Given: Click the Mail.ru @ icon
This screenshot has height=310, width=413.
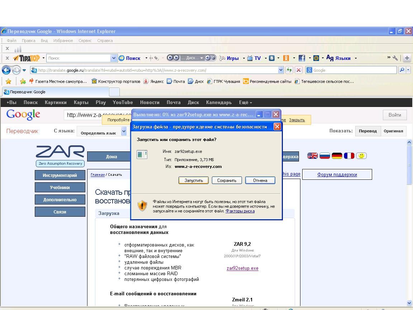Looking at the screenshot, I should [316, 58].
